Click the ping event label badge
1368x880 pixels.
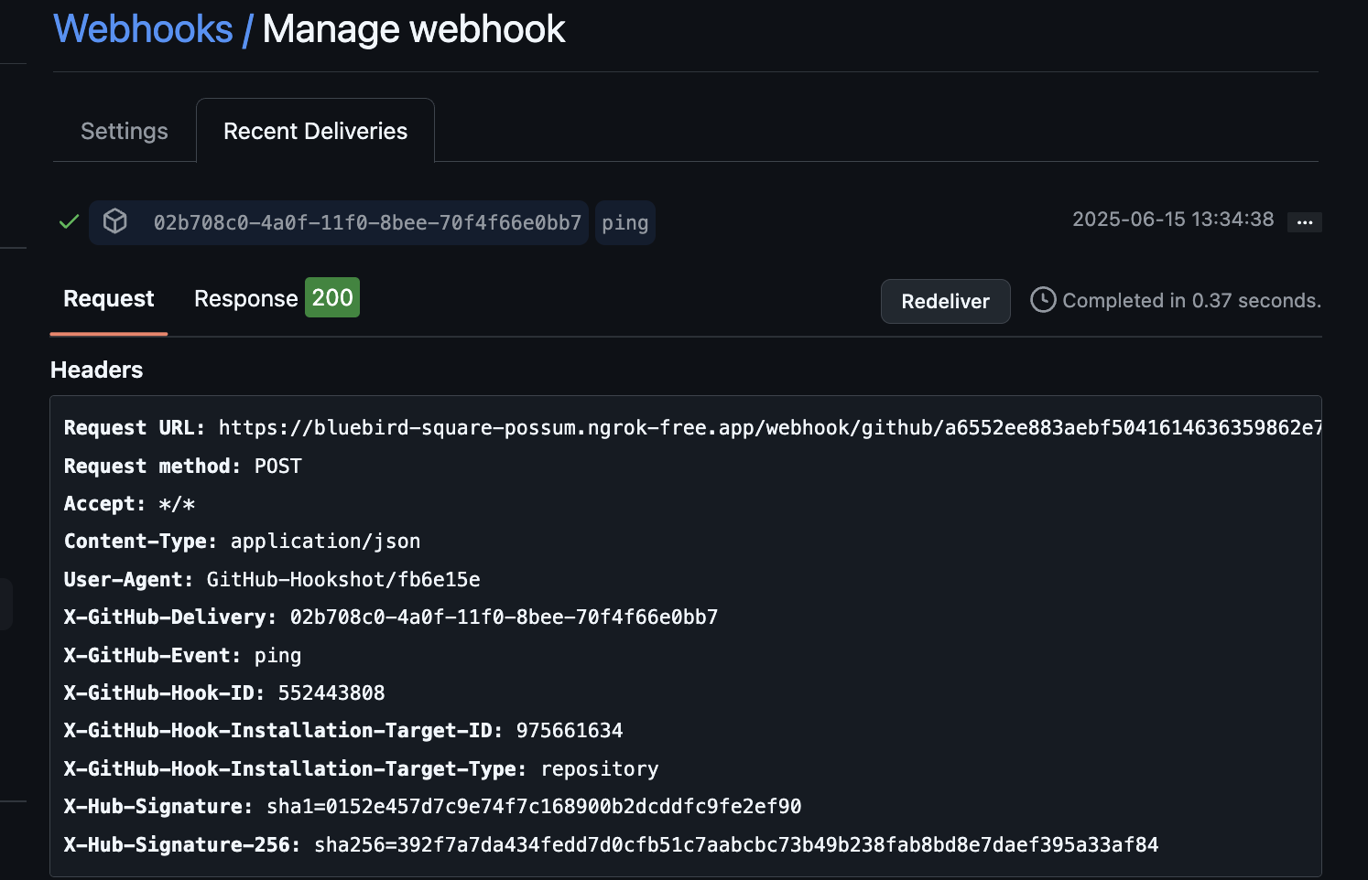point(624,223)
